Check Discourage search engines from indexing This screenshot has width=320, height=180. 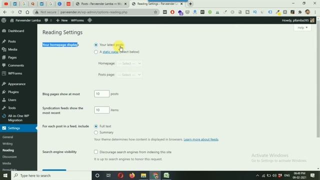point(96,152)
